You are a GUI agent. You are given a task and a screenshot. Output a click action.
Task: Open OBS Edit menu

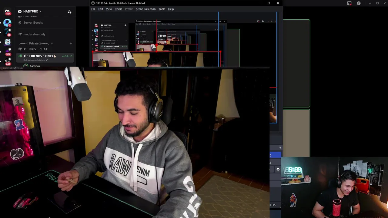(x=101, y=9)
